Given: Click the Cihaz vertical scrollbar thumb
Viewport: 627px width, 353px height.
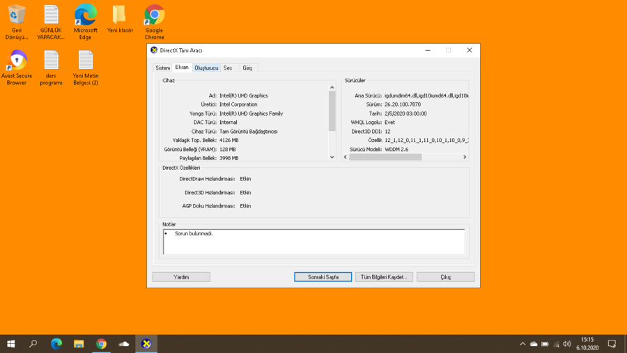Looking at the screenshot, I should [x=332, y=111].
